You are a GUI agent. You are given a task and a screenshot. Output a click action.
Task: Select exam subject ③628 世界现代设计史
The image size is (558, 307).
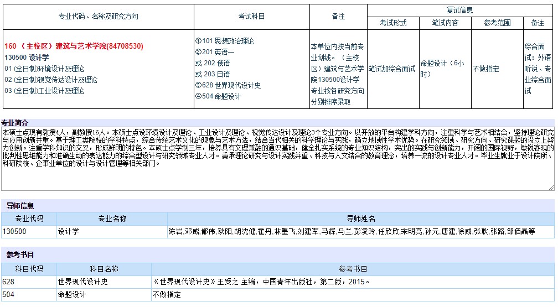tap(228, 85)
